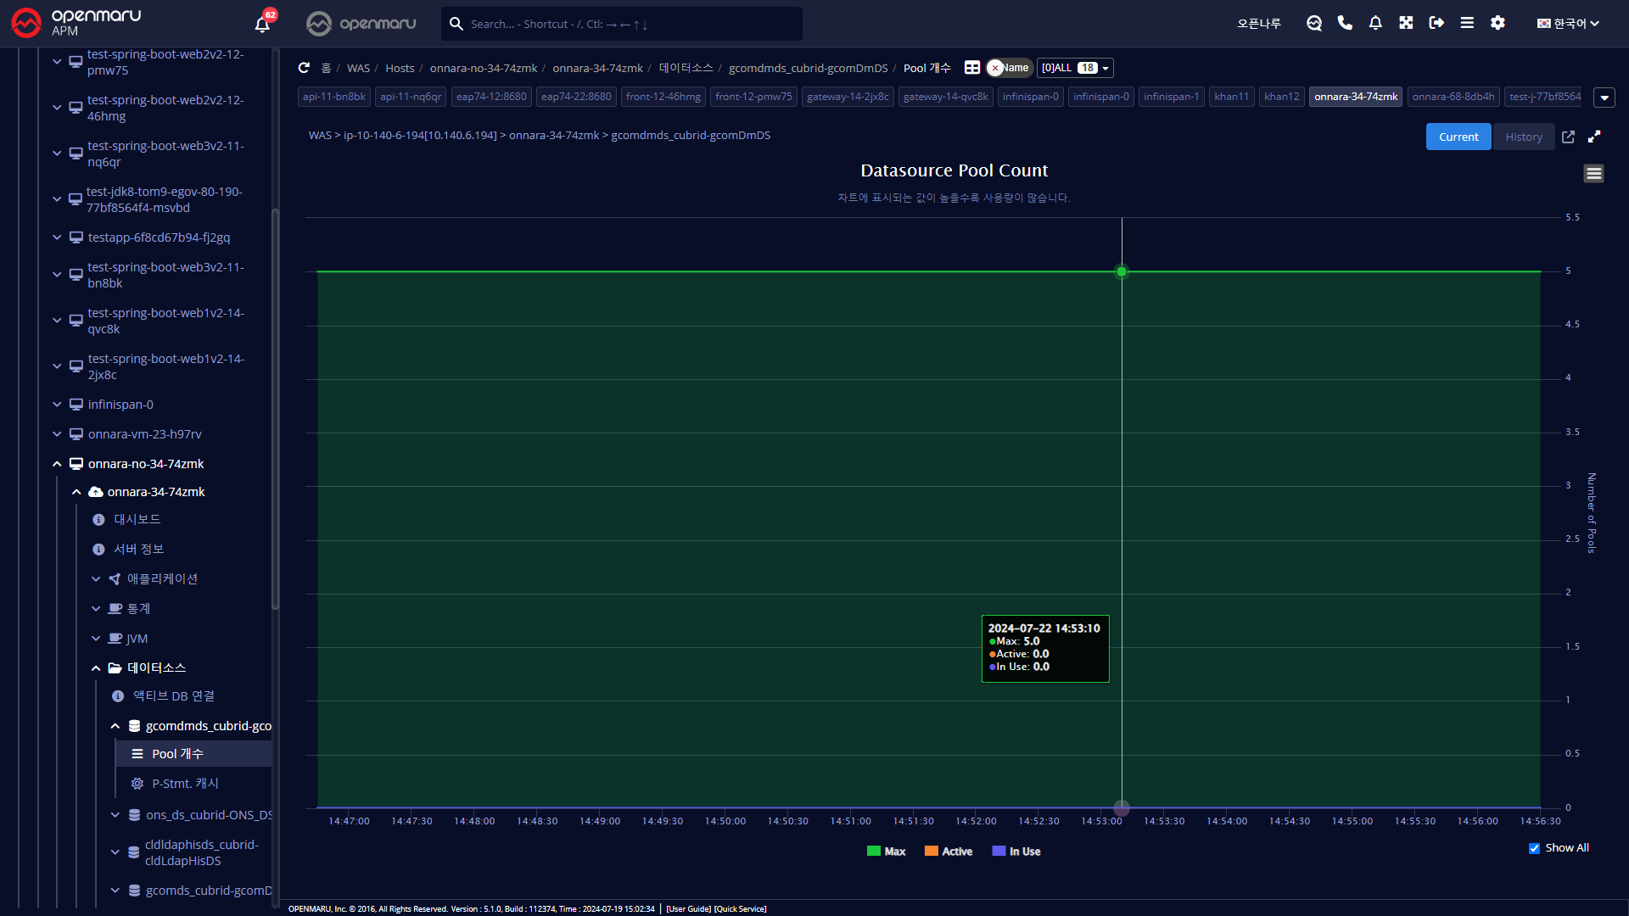Open the 한국어 language dropdown
Screen dimensions: 1629x916
pyautogui.click(x=1568, y=24)
